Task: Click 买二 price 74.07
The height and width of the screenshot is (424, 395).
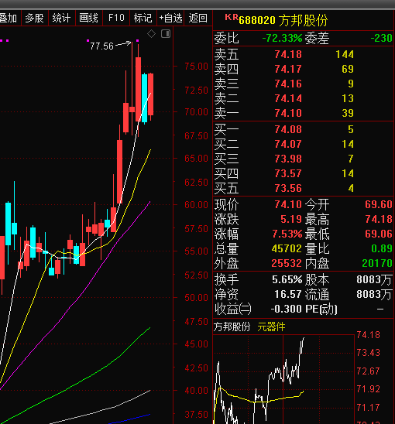Action: [x=288, y=144]
